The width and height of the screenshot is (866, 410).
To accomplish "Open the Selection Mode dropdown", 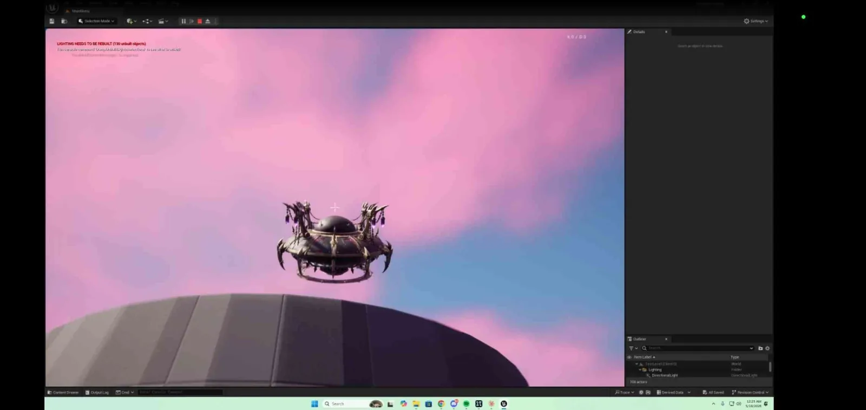I will pos(96,21).
